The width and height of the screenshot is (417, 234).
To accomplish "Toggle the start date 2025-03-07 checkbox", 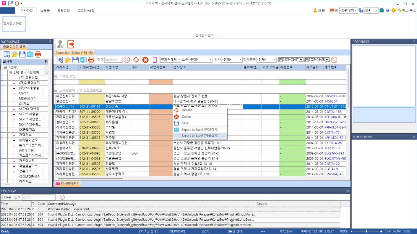I will (x=281, y=60).
